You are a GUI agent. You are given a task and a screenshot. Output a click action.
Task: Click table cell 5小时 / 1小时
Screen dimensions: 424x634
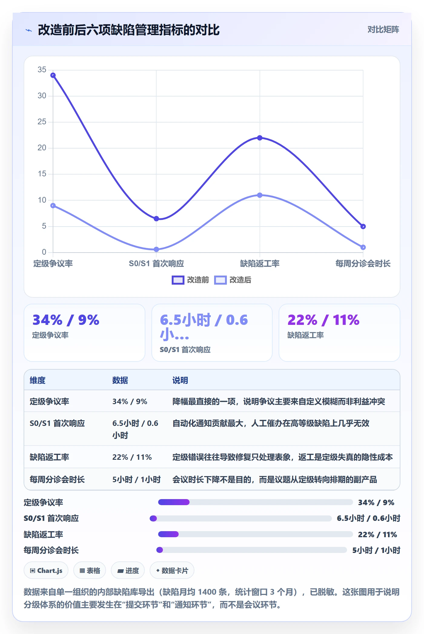(x=137, y=479)
